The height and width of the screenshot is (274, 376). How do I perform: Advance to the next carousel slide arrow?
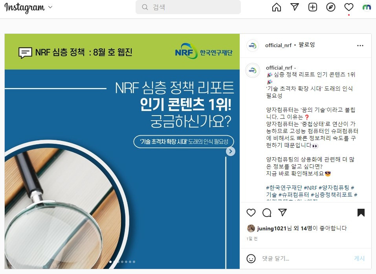tap(231, 151)
